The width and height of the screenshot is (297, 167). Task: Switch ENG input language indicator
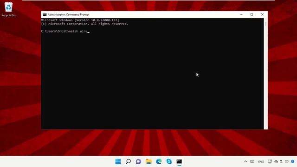point(261,162)
